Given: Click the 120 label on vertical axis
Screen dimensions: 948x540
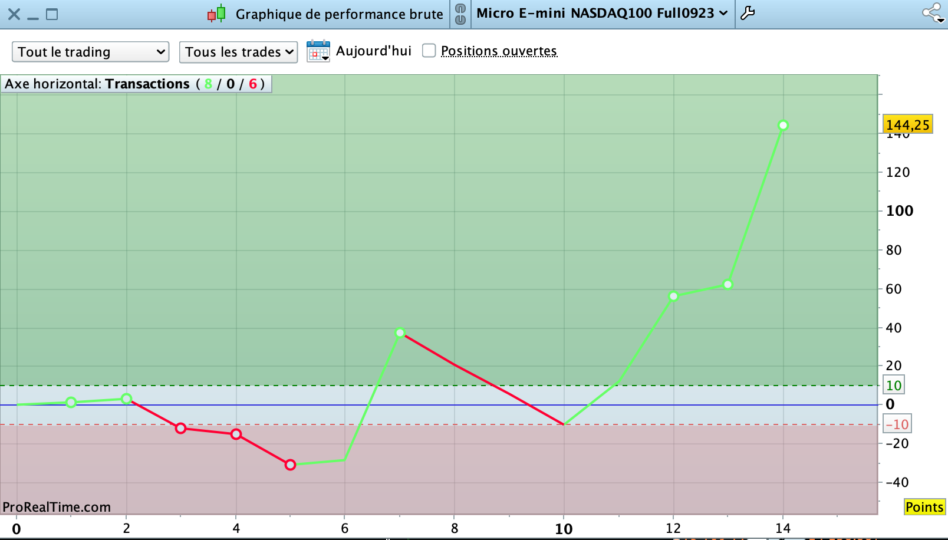Looking at the screenshot, I should pyautogui.click(x=898, y=172).
